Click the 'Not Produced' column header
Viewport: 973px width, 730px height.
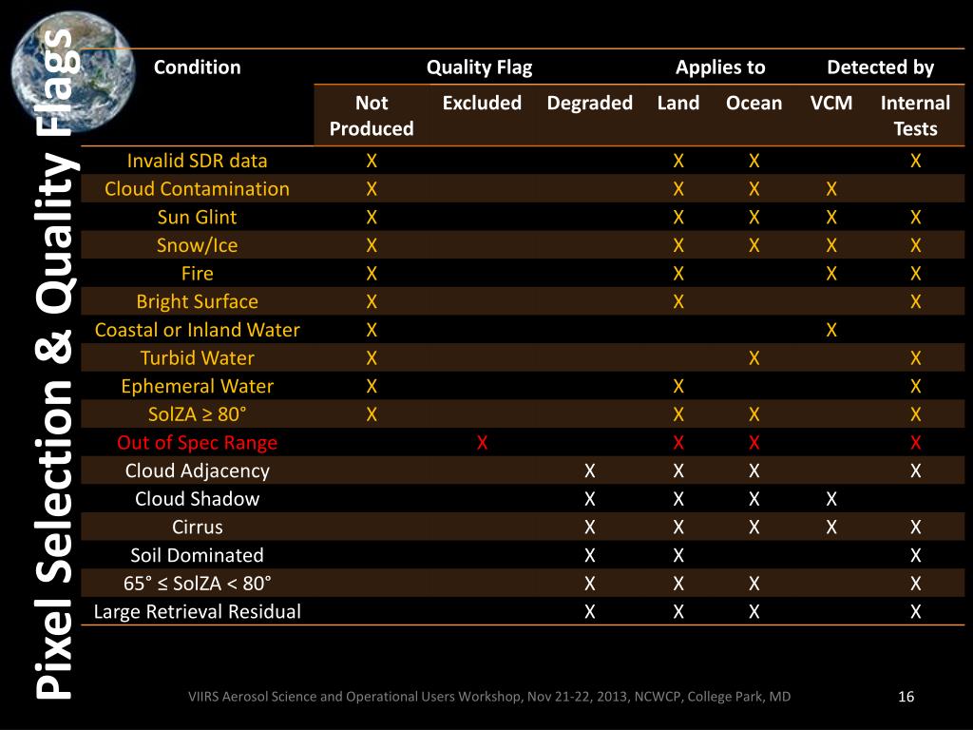coord(372,115)
